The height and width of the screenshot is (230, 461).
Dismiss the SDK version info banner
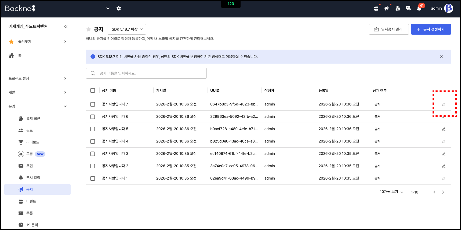click(x=441, y=57)
